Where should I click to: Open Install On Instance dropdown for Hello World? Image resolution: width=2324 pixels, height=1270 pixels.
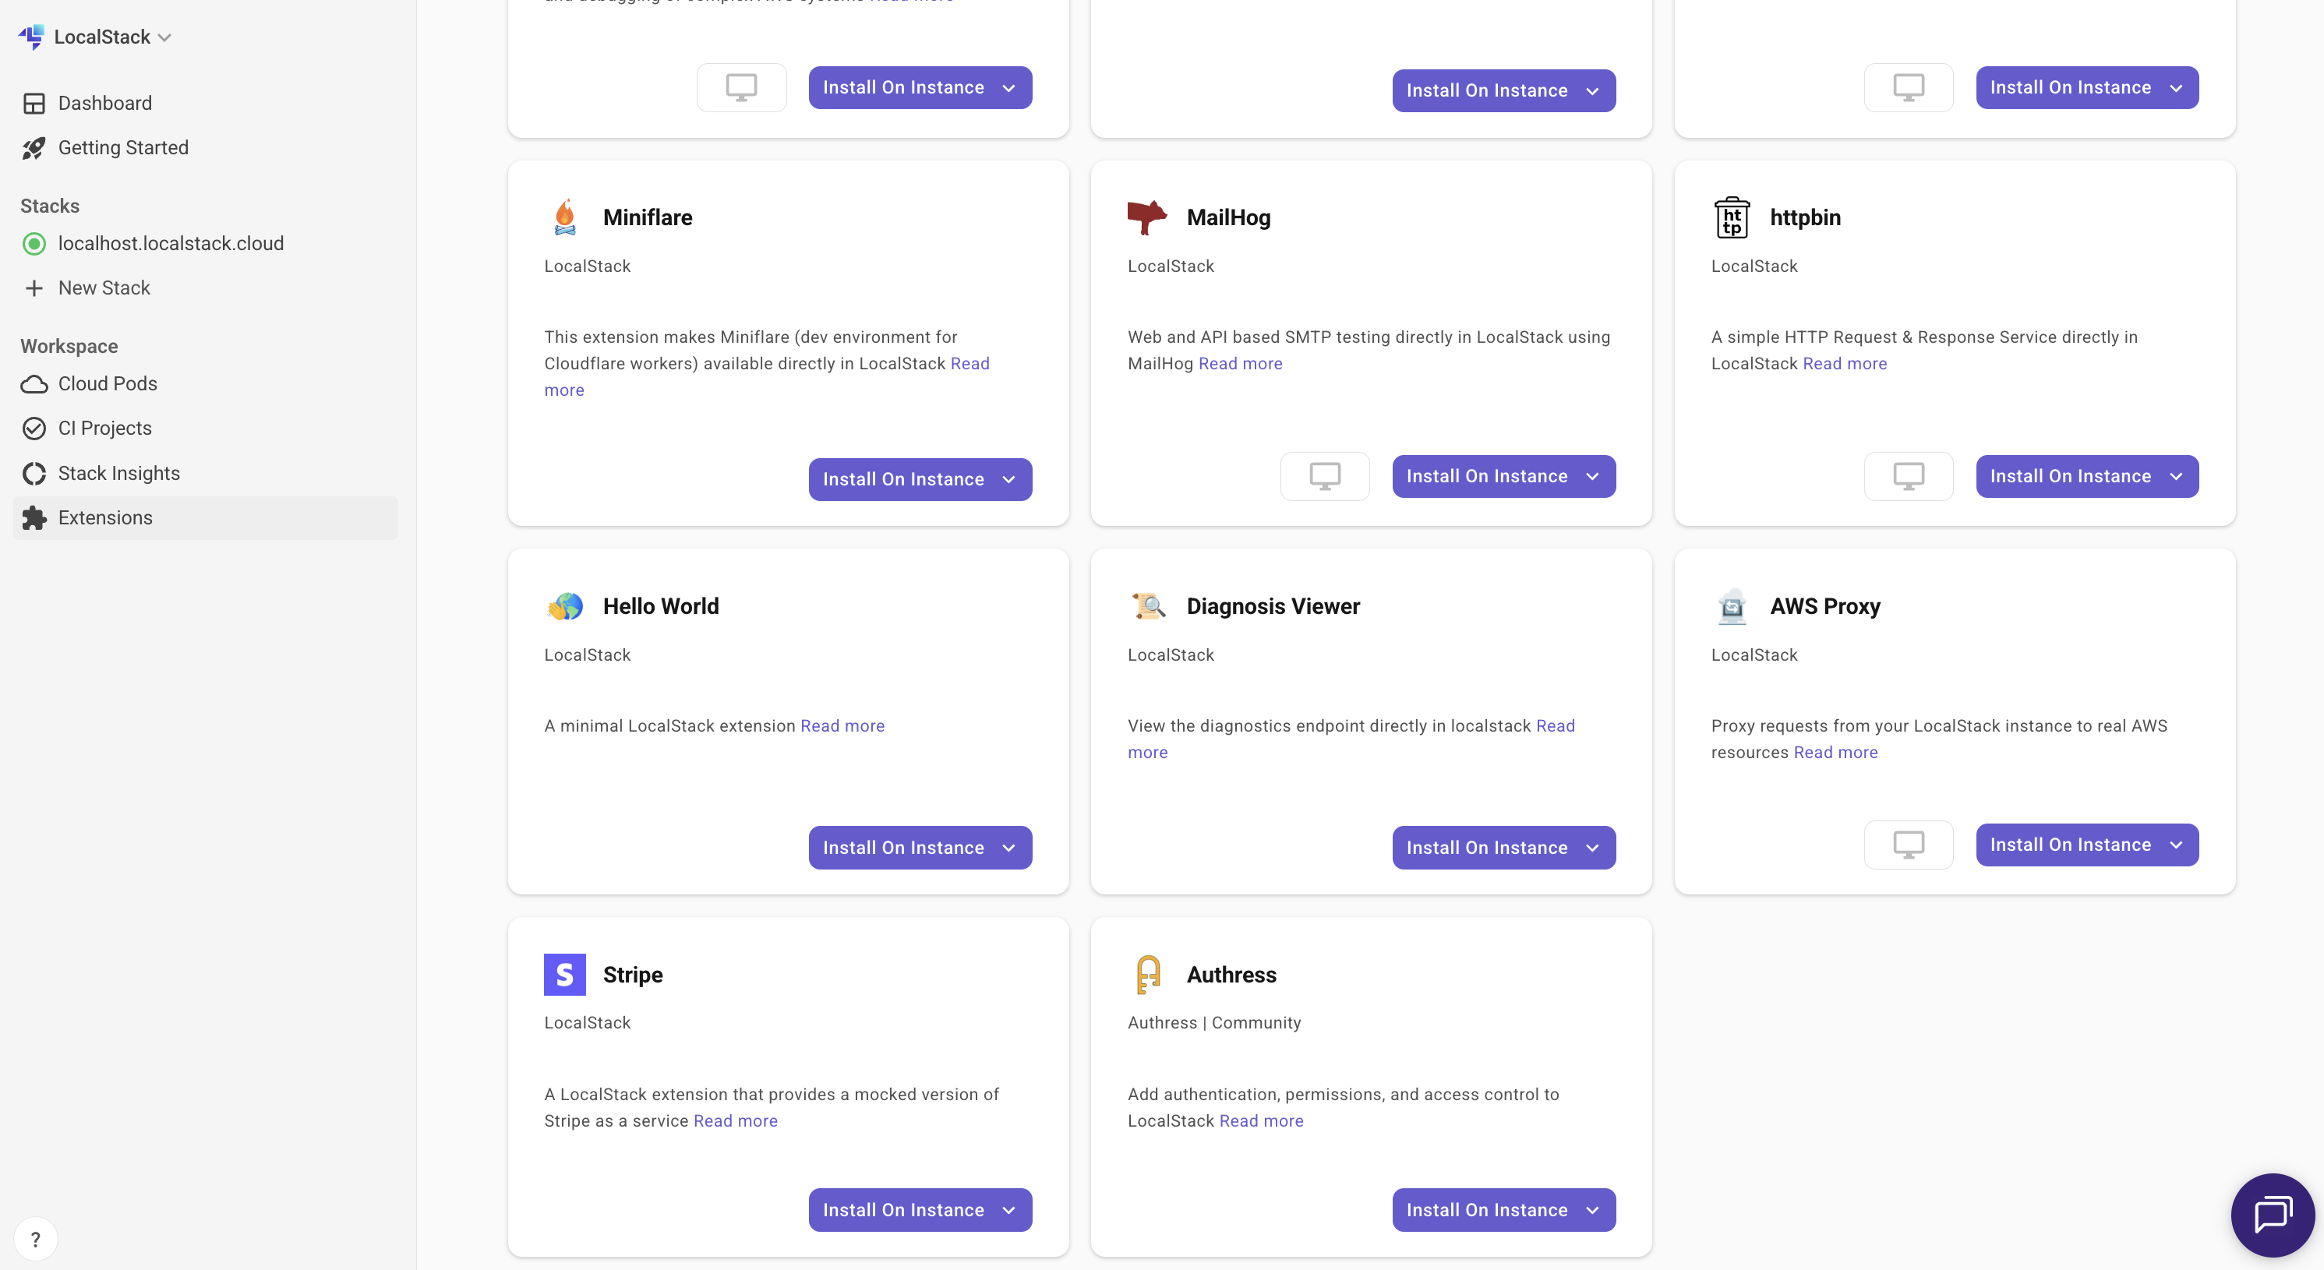[1008, 848]
